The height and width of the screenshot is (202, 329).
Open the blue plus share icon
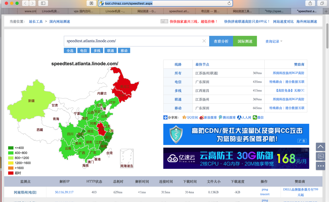(165, 117)
